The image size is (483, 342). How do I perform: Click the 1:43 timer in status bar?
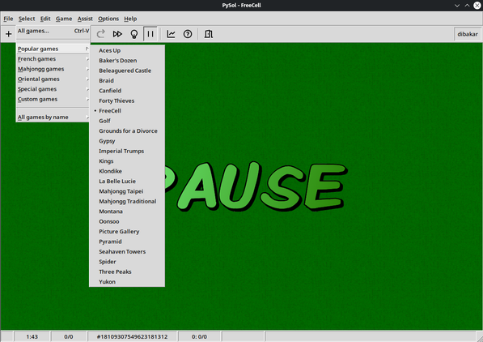(x=32, y=337)
